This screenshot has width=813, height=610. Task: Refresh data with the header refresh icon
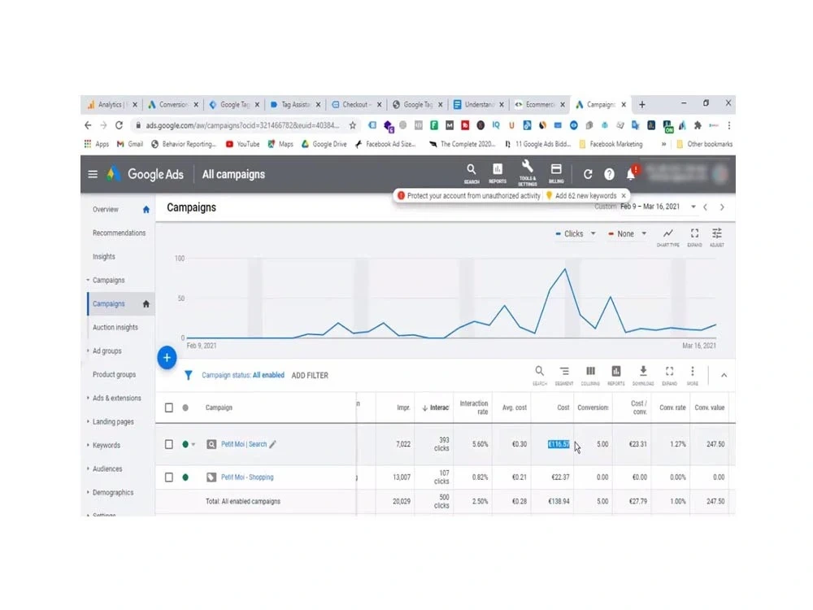[x=588, y=174]
